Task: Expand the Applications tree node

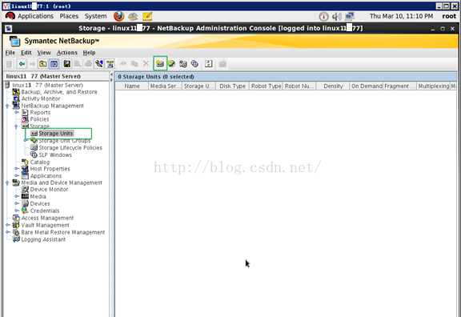Action: [17, 176]
